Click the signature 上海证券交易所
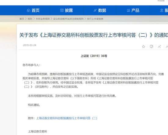Viewport: 168px width, 135px height. pos(38,131)
